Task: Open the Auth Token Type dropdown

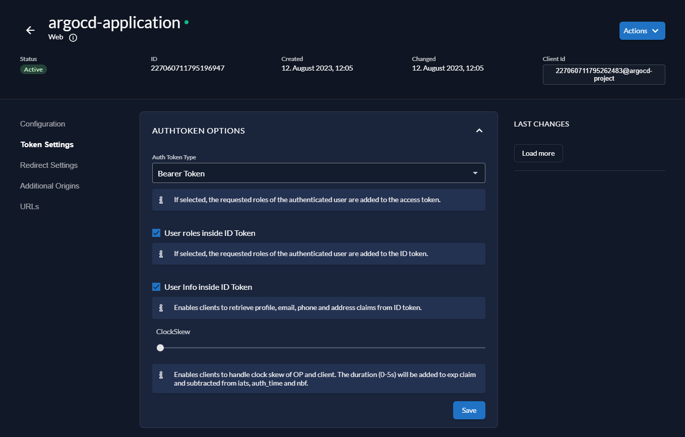Action: (319, 173)
